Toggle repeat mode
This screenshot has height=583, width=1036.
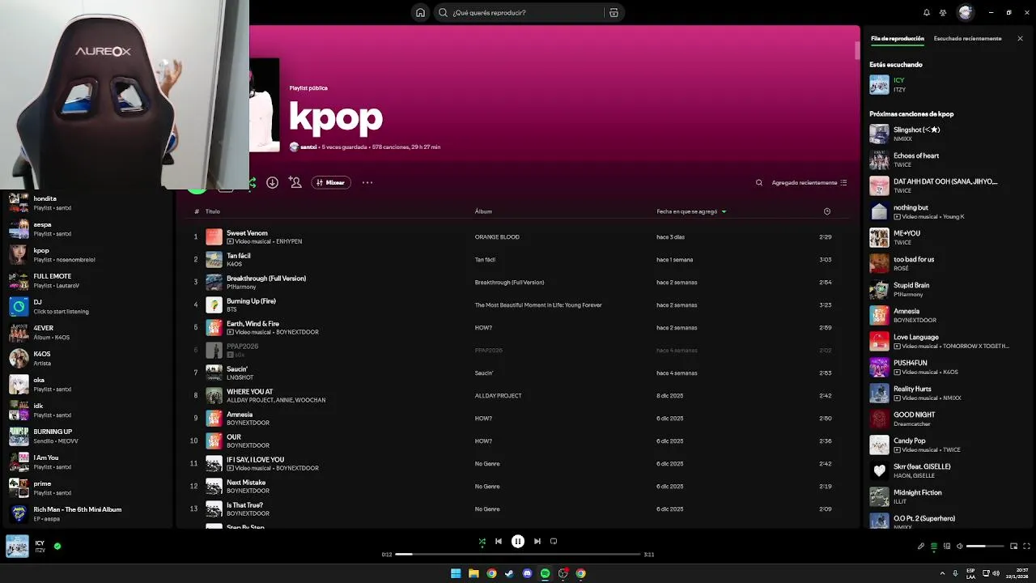tap(554, 541)
